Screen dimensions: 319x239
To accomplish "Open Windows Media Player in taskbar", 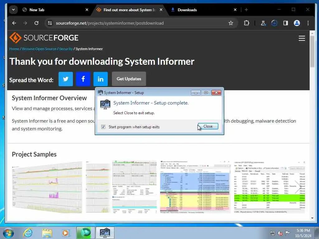I will click(65, 233).
